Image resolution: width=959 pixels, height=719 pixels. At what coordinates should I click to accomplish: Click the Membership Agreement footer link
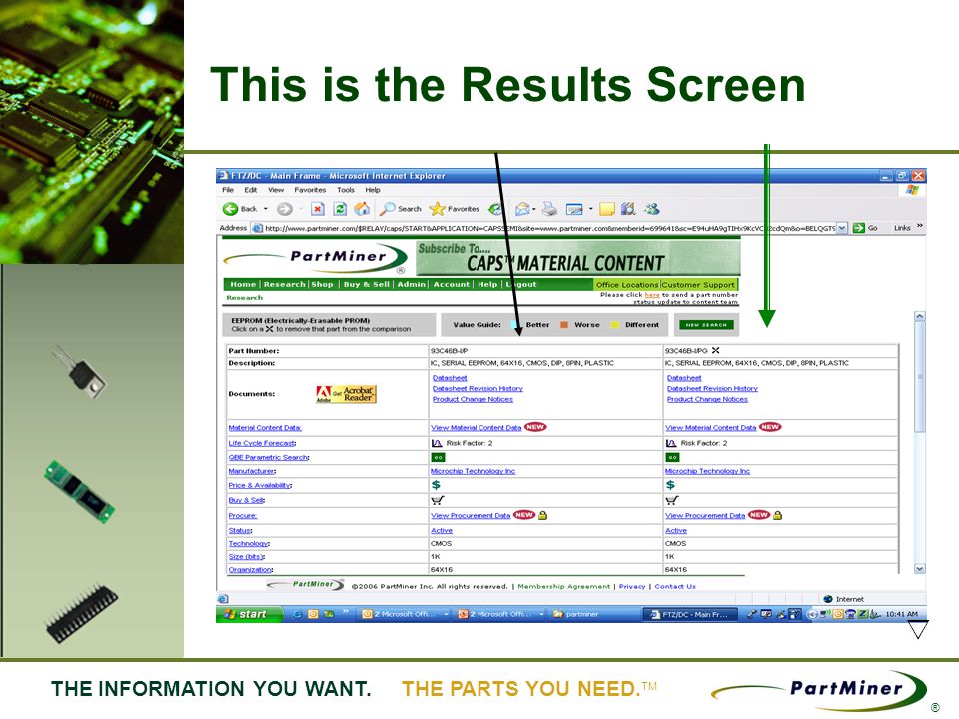point(563,586)
